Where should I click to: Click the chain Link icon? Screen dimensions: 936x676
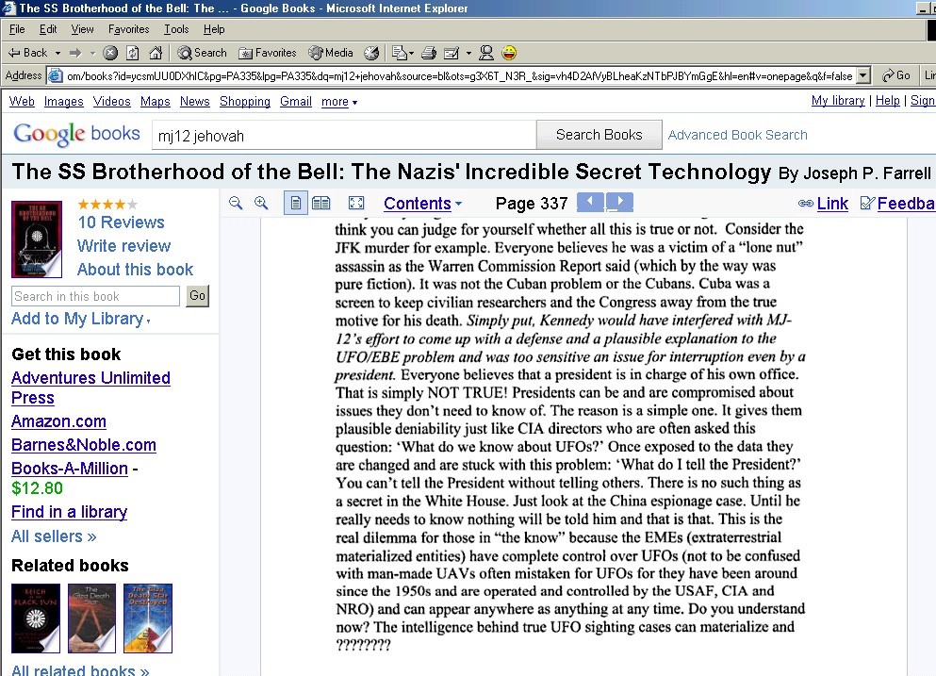coord(806,204)
